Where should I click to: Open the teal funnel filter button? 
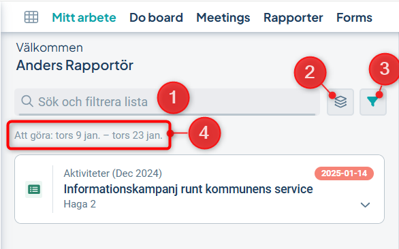tap(373, 102)
